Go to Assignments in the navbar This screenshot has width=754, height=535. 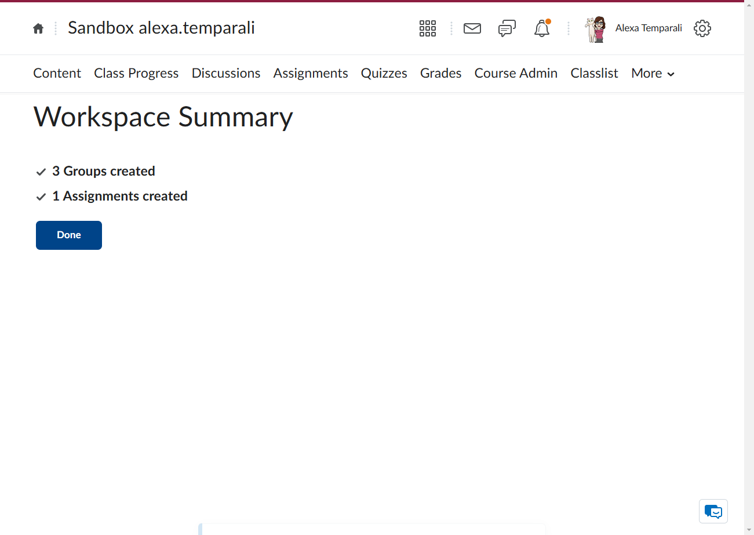tap(311, 74)
